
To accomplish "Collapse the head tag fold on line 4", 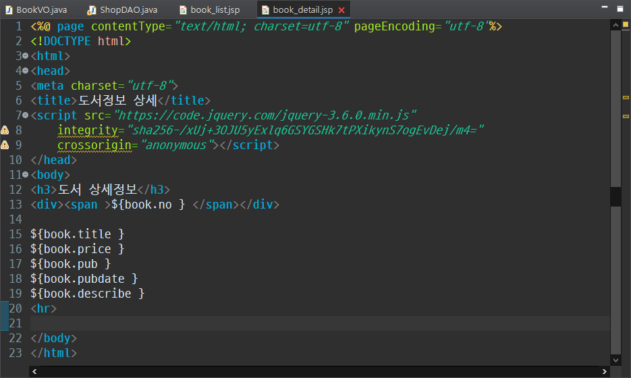I will 26,71.
